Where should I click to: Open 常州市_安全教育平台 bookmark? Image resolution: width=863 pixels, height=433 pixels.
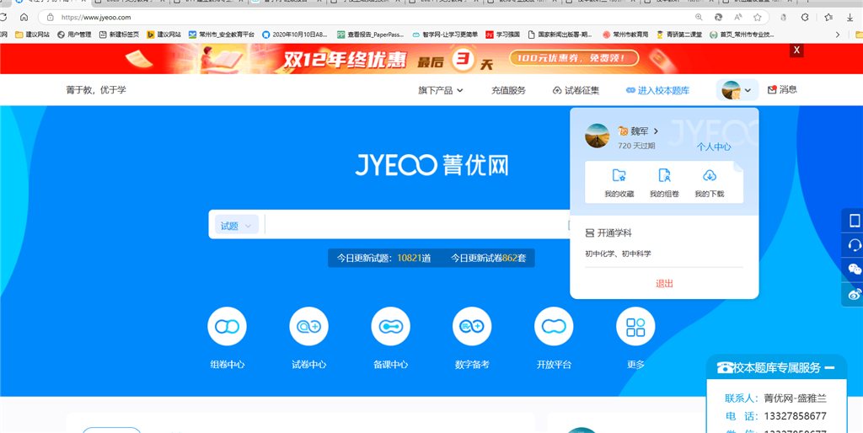coord(222,34)
